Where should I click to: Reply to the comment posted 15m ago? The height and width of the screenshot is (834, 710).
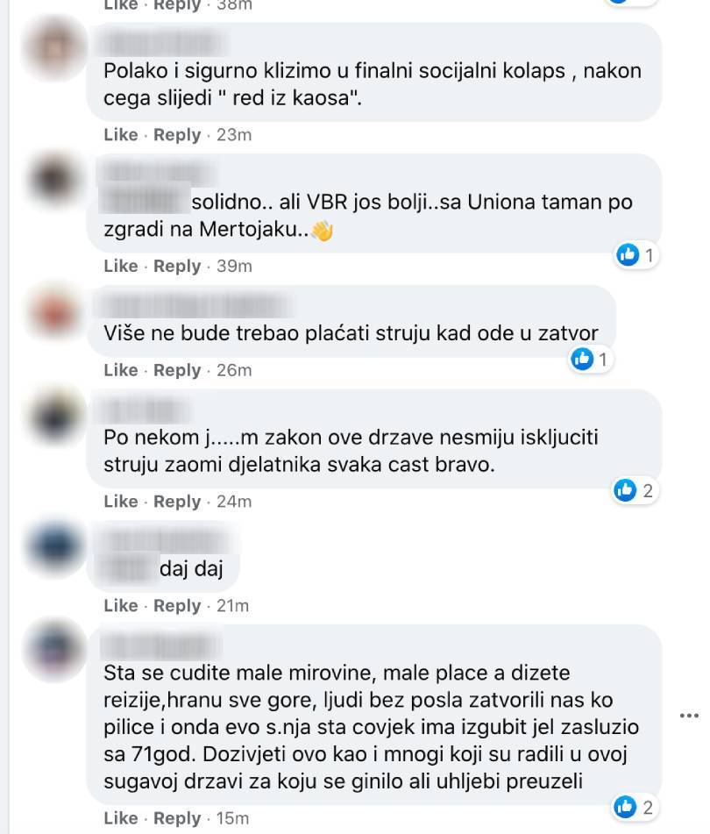point(177,818)
